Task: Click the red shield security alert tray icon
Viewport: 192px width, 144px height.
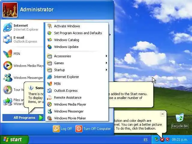Action: (168, 139)
